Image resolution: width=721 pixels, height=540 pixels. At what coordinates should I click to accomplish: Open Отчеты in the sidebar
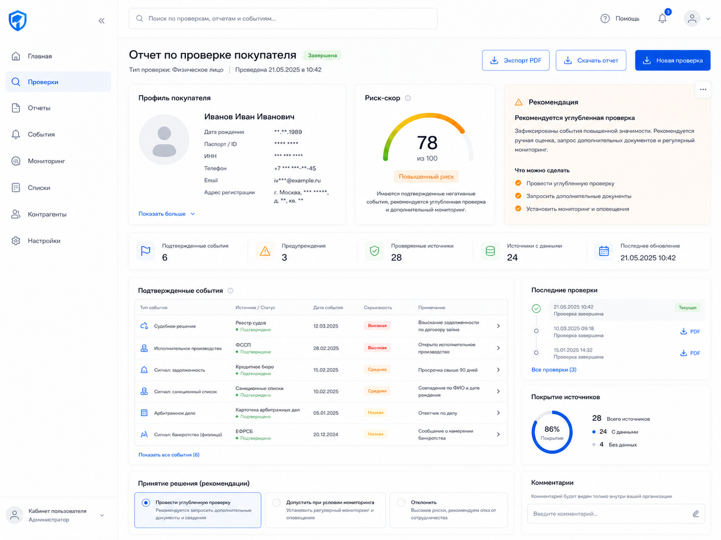[x=58, y=108]
